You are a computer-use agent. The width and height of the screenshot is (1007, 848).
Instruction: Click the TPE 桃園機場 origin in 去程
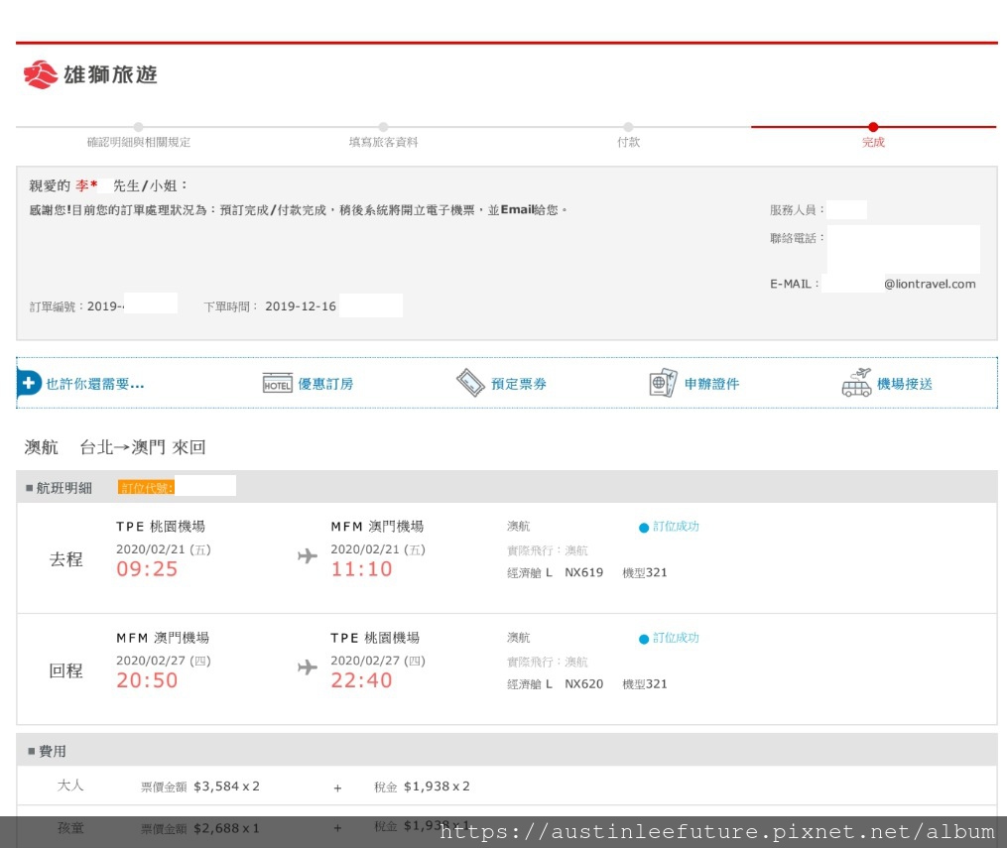pos(161,527)
